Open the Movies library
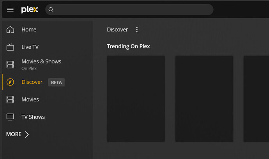 point(30,100)
